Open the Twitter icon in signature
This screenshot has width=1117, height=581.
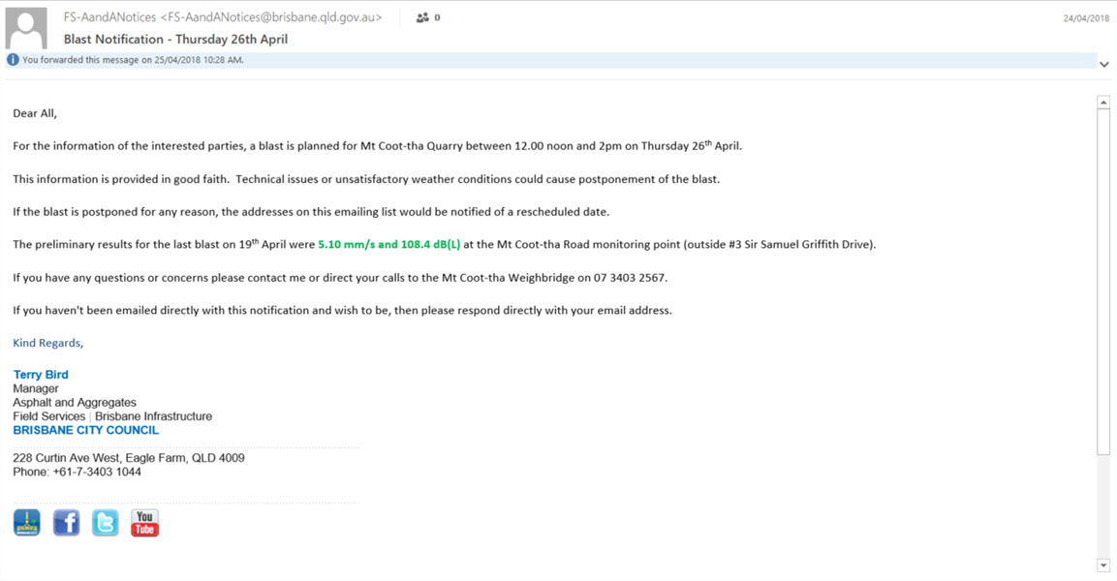pyautogui.click(x=106, y=523)
